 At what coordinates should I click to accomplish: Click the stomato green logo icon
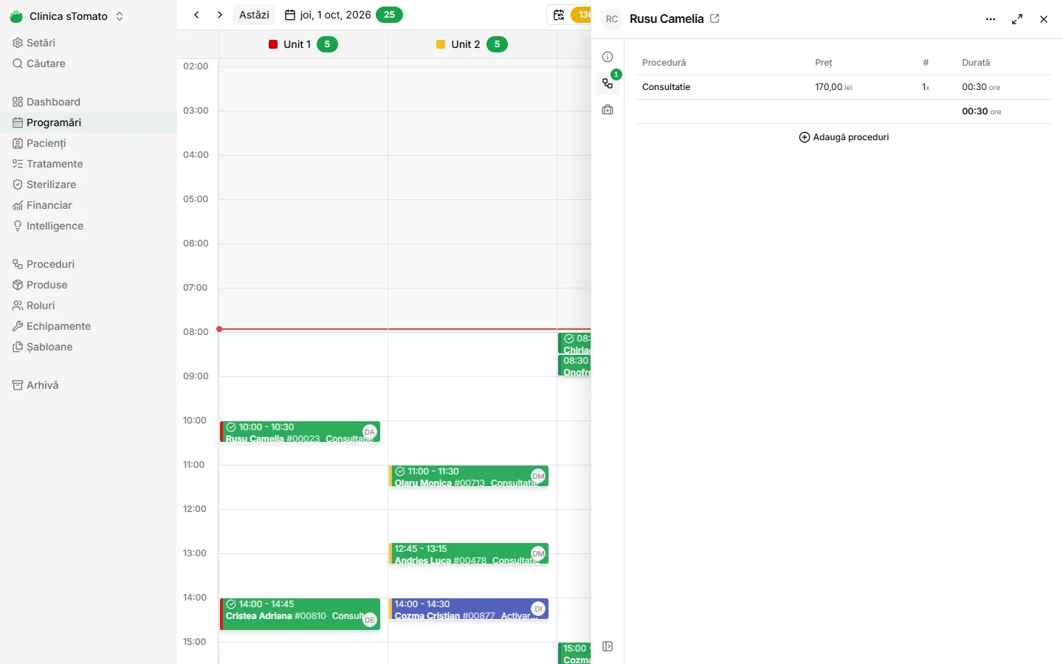click(x=16, y=16)
